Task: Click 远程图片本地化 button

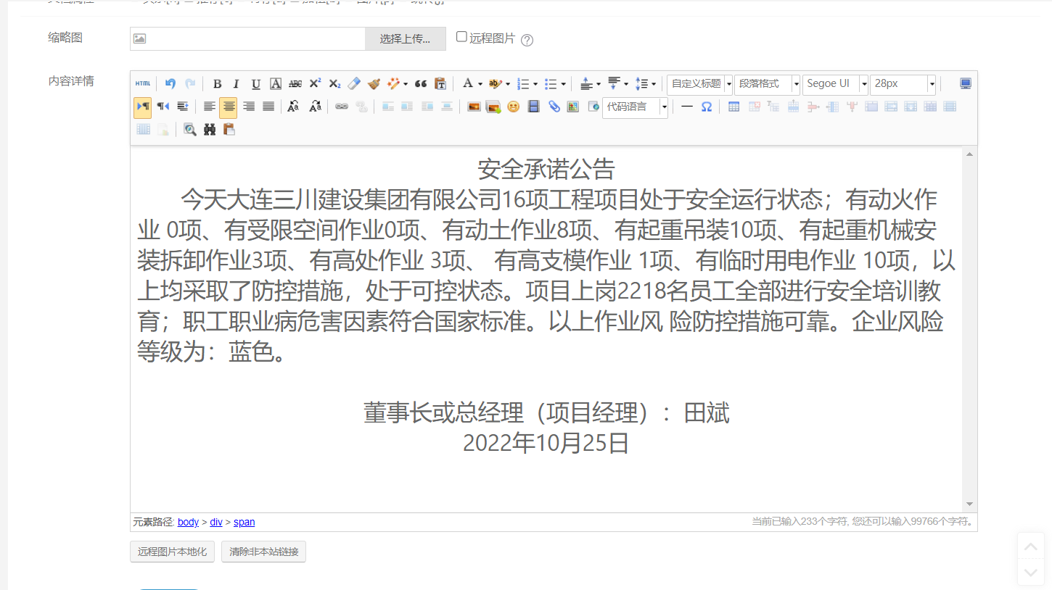Action: coord(172,552)
